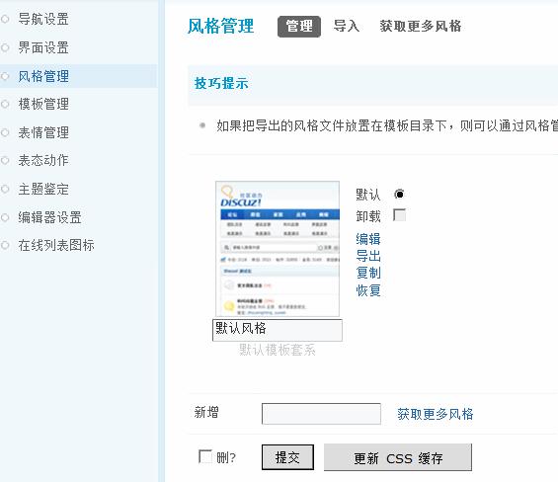Click 更新 CSS 缓存 button
This screenshot has height=482, width=558.
click(x=398, y=457)
